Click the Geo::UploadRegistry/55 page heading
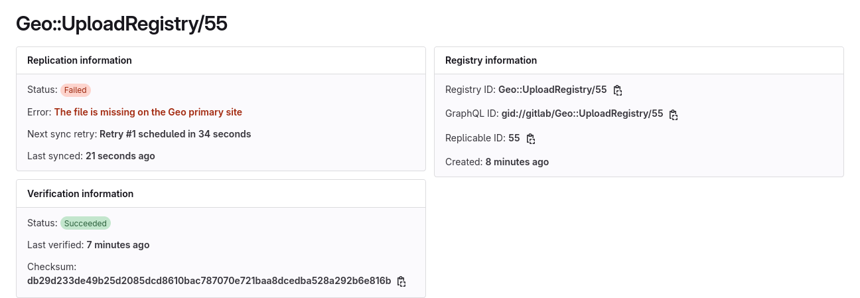Viewport: 860px width, 298px height. (x=121, y=24)
